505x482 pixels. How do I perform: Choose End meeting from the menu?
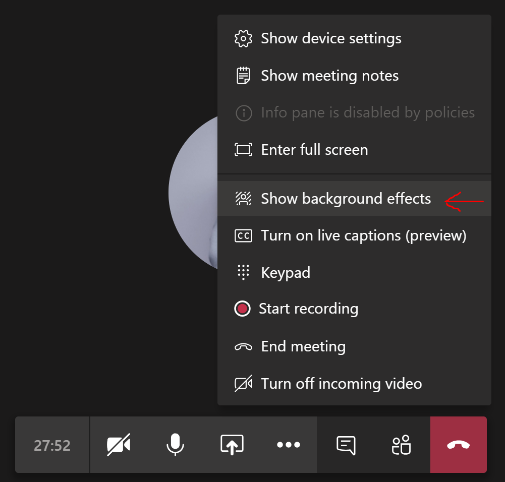click(x=354, y=346)
